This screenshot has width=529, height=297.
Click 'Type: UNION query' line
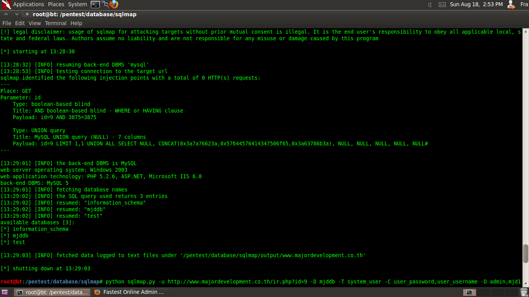[39, 130]
